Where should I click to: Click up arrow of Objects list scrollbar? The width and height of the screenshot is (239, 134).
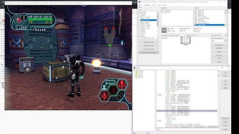226,11
